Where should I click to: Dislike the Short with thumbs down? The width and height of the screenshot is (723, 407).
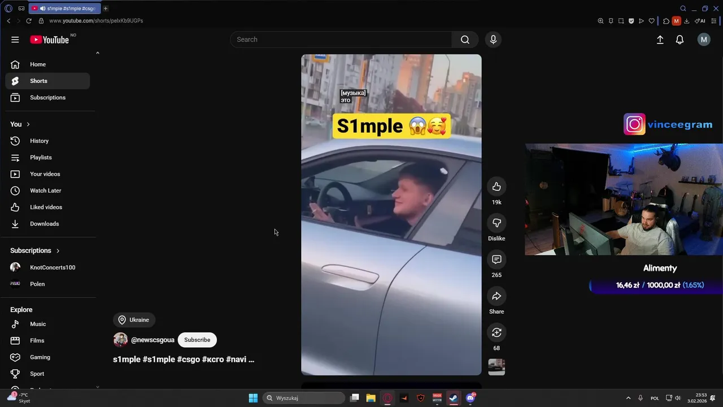[496, 223]
